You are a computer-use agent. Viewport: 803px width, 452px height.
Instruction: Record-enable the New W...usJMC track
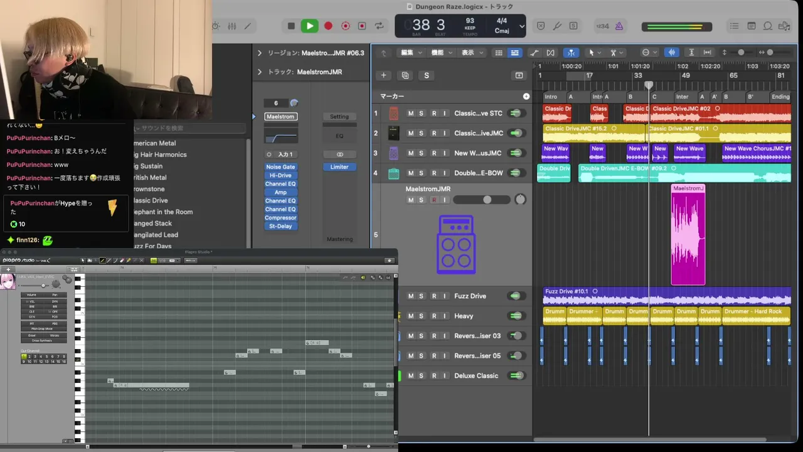pos(433,153)
